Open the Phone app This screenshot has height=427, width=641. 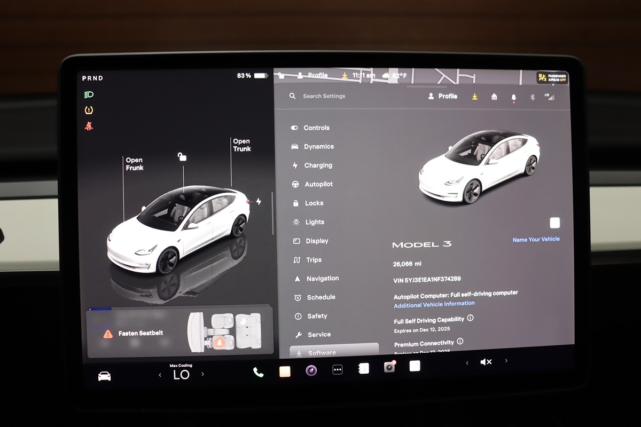coord(258,372)
